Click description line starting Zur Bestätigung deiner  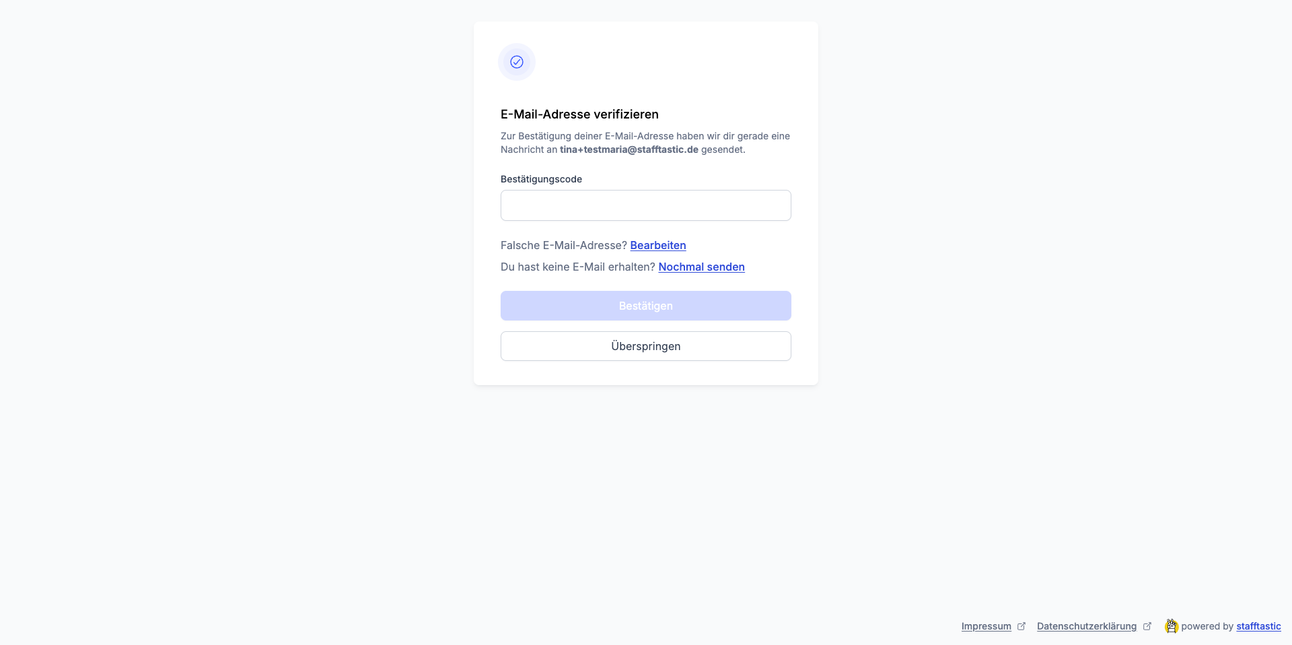[645, 136]
